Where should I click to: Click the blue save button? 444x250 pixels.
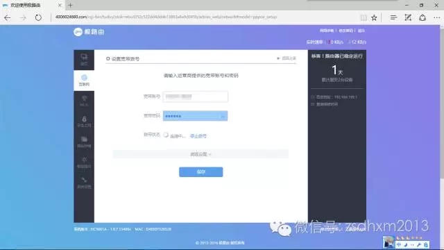pos(200,172)
